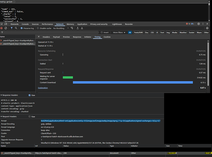
Task: Toggle Raw checkbox for Response Headers
Action: pyautogui.click(x=30, y=95)
